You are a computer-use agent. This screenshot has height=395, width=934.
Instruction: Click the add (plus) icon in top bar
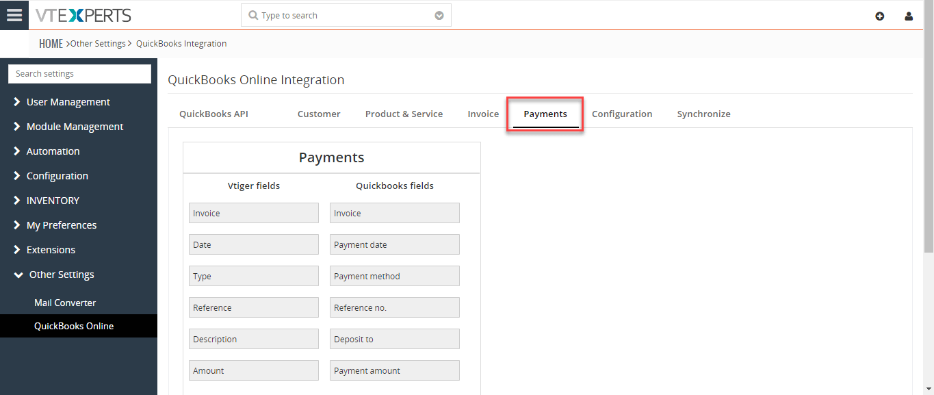(x=880, y=16)
